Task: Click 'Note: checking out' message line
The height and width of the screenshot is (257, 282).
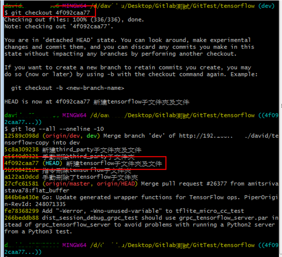Action: (x=58, y=26)
